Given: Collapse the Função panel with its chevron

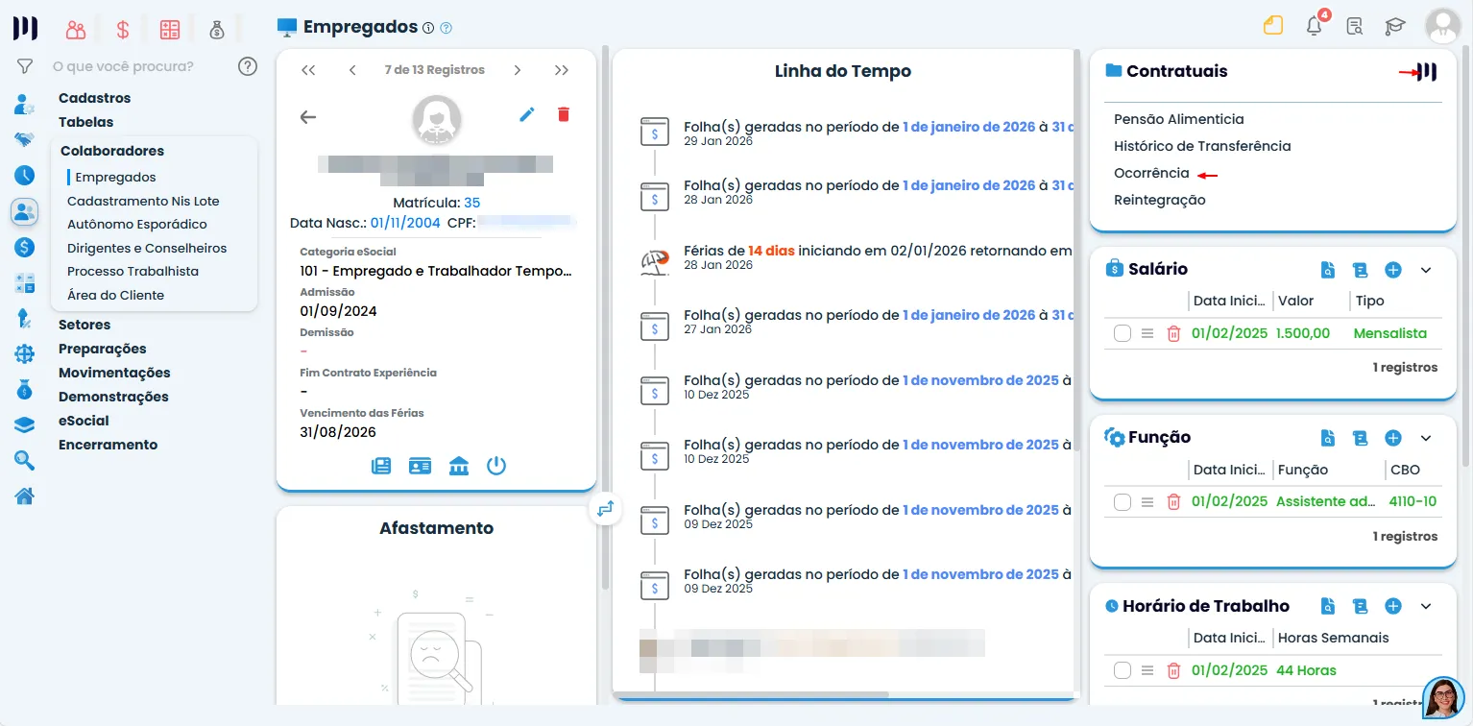Looking at the screenshot, I should [1426, 438].
